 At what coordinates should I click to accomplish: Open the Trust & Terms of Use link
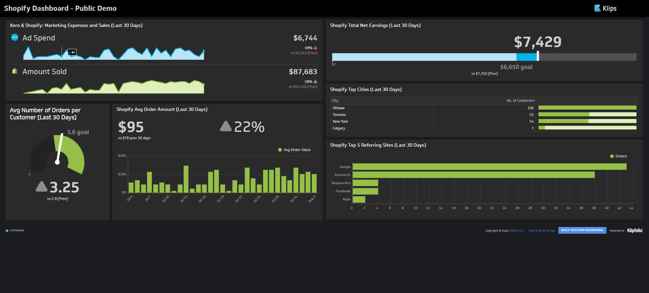point(542,231)
